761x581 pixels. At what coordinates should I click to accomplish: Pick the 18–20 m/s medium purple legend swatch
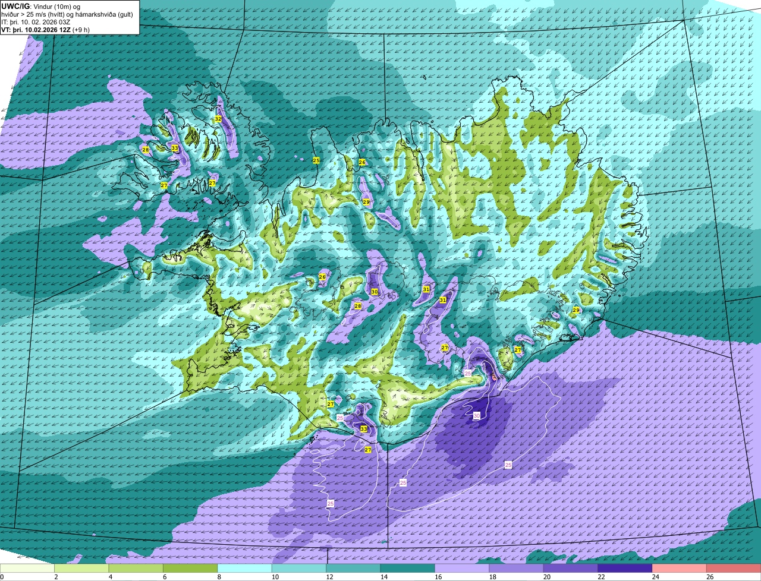point(517,569)
